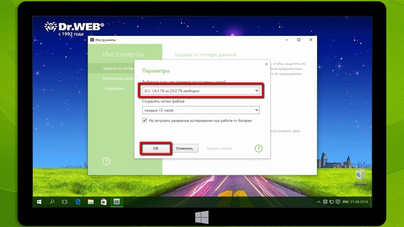Screen dimensions: 404x227
Task: Click the help question mark in the sidebar
Action: (x=107, y=161)
